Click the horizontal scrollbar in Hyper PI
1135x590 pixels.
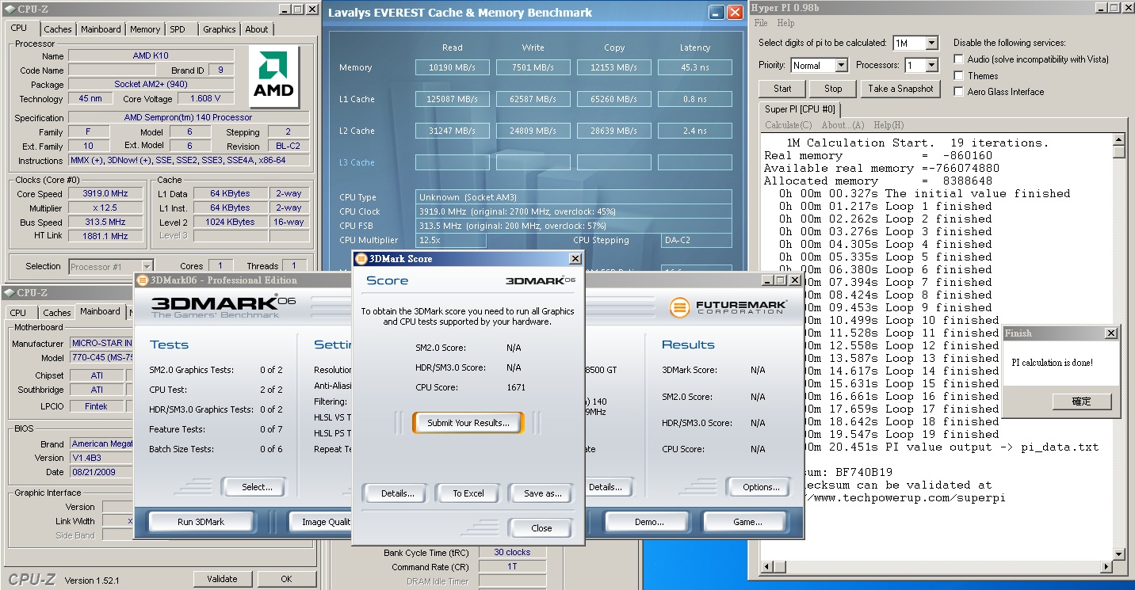pyautogui.click(x=935, y=566)
